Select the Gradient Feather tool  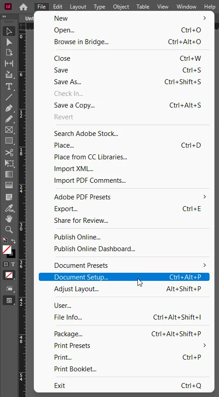[9, 185]
